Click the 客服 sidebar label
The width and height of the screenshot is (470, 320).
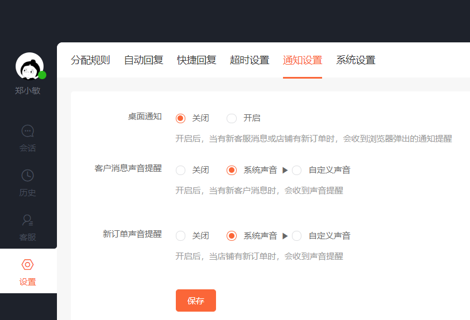pyautogui.click(x=27, y=237)
